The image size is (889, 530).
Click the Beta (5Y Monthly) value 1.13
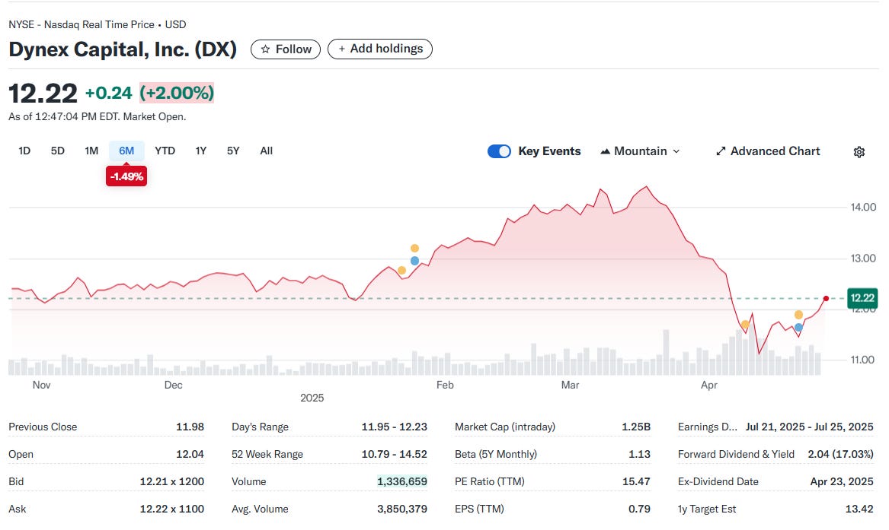click(x=640, y=454)
